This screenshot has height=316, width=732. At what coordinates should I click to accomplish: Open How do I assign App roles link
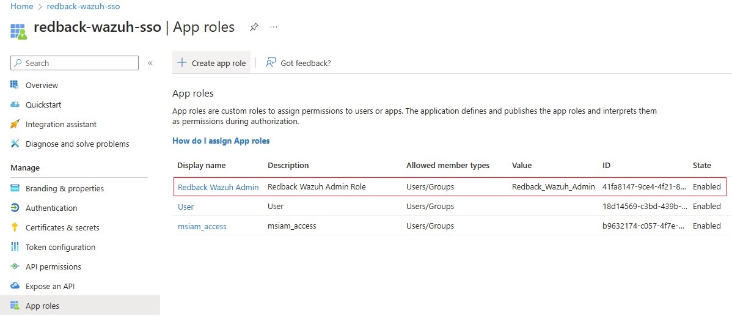(x=221, y=141)
